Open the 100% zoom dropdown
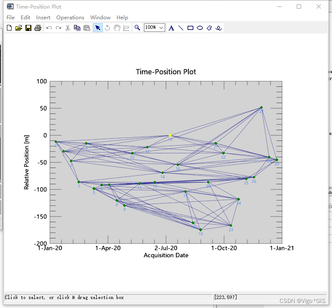The height and width of the screenshot is (308, 332). pos(154,27)
